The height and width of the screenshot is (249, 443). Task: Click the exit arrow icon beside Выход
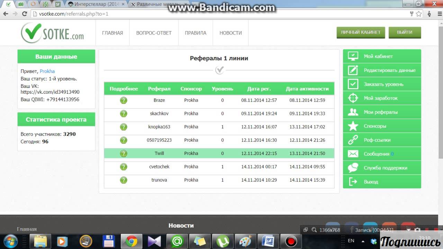pos(353,182)
